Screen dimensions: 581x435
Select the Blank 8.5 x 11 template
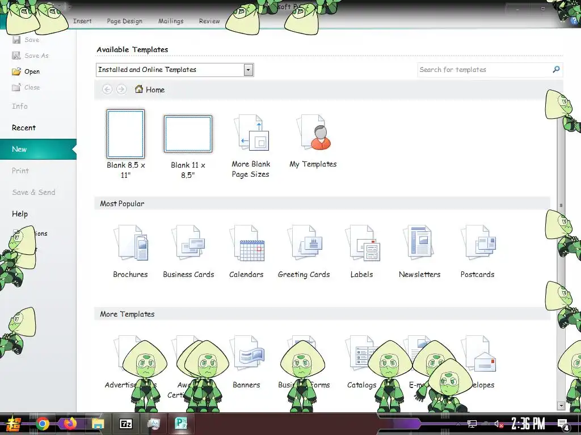tap(125, 144)
